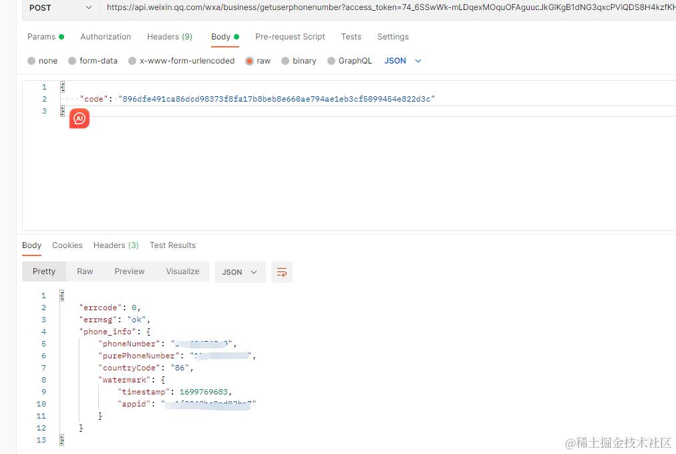
Task: Open the response JSON format dropdown
Action: 240,272
